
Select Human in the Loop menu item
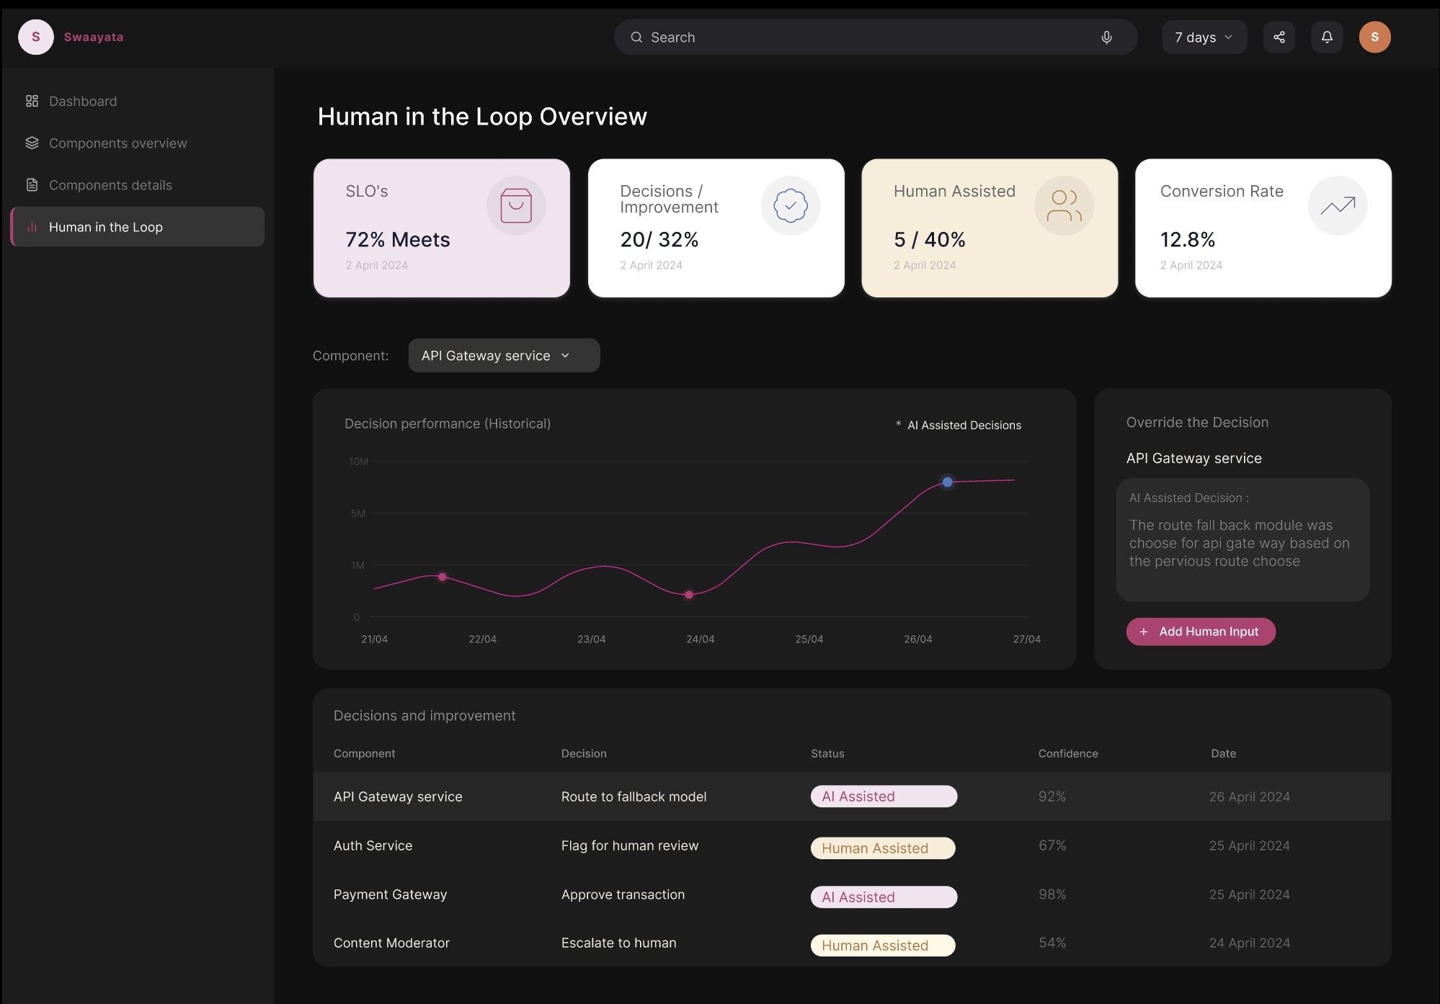tap(137, 227)
